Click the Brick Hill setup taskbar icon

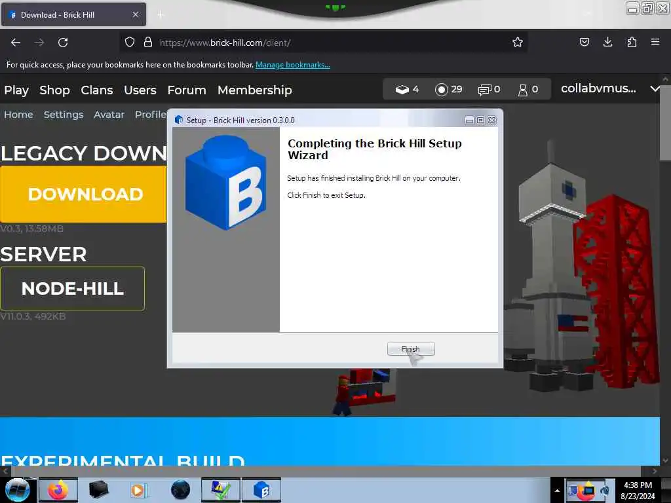tap(261, 490)
